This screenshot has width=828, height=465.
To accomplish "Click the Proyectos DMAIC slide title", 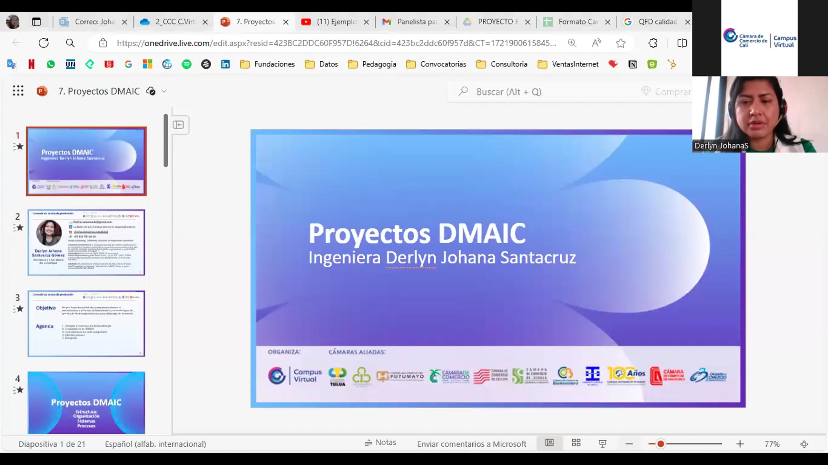I will tap(417, 233).
